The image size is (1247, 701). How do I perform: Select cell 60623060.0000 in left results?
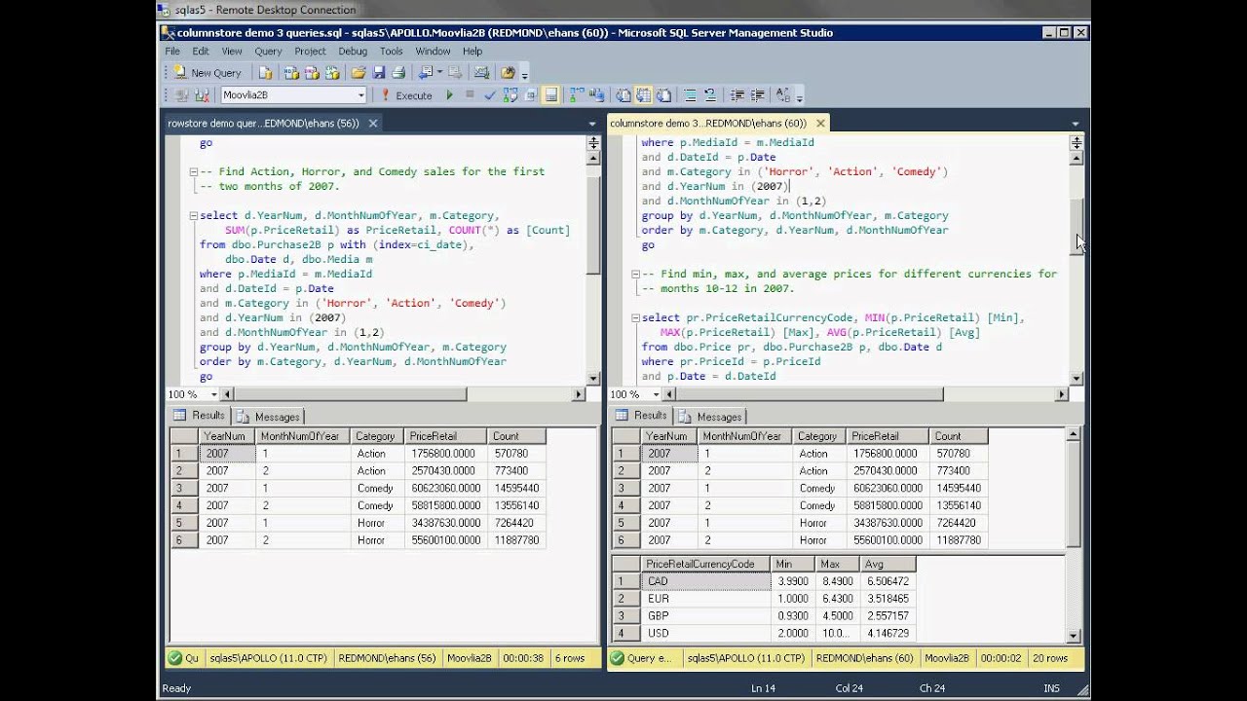tap(445, 488)
